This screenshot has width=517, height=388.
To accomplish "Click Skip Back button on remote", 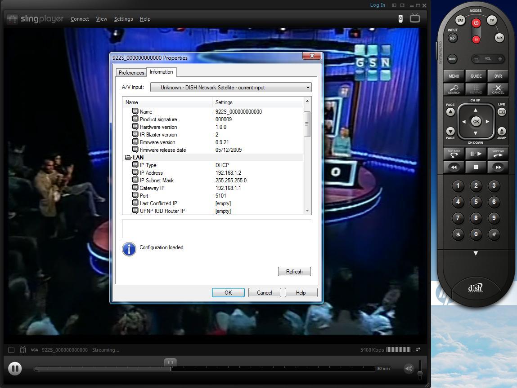I will (x=454, y=154).
